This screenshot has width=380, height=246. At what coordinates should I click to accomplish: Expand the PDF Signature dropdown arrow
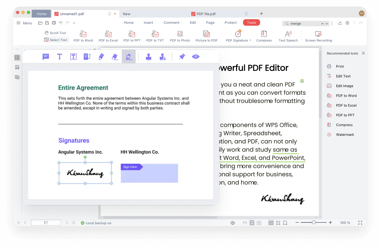pos(250,40)
